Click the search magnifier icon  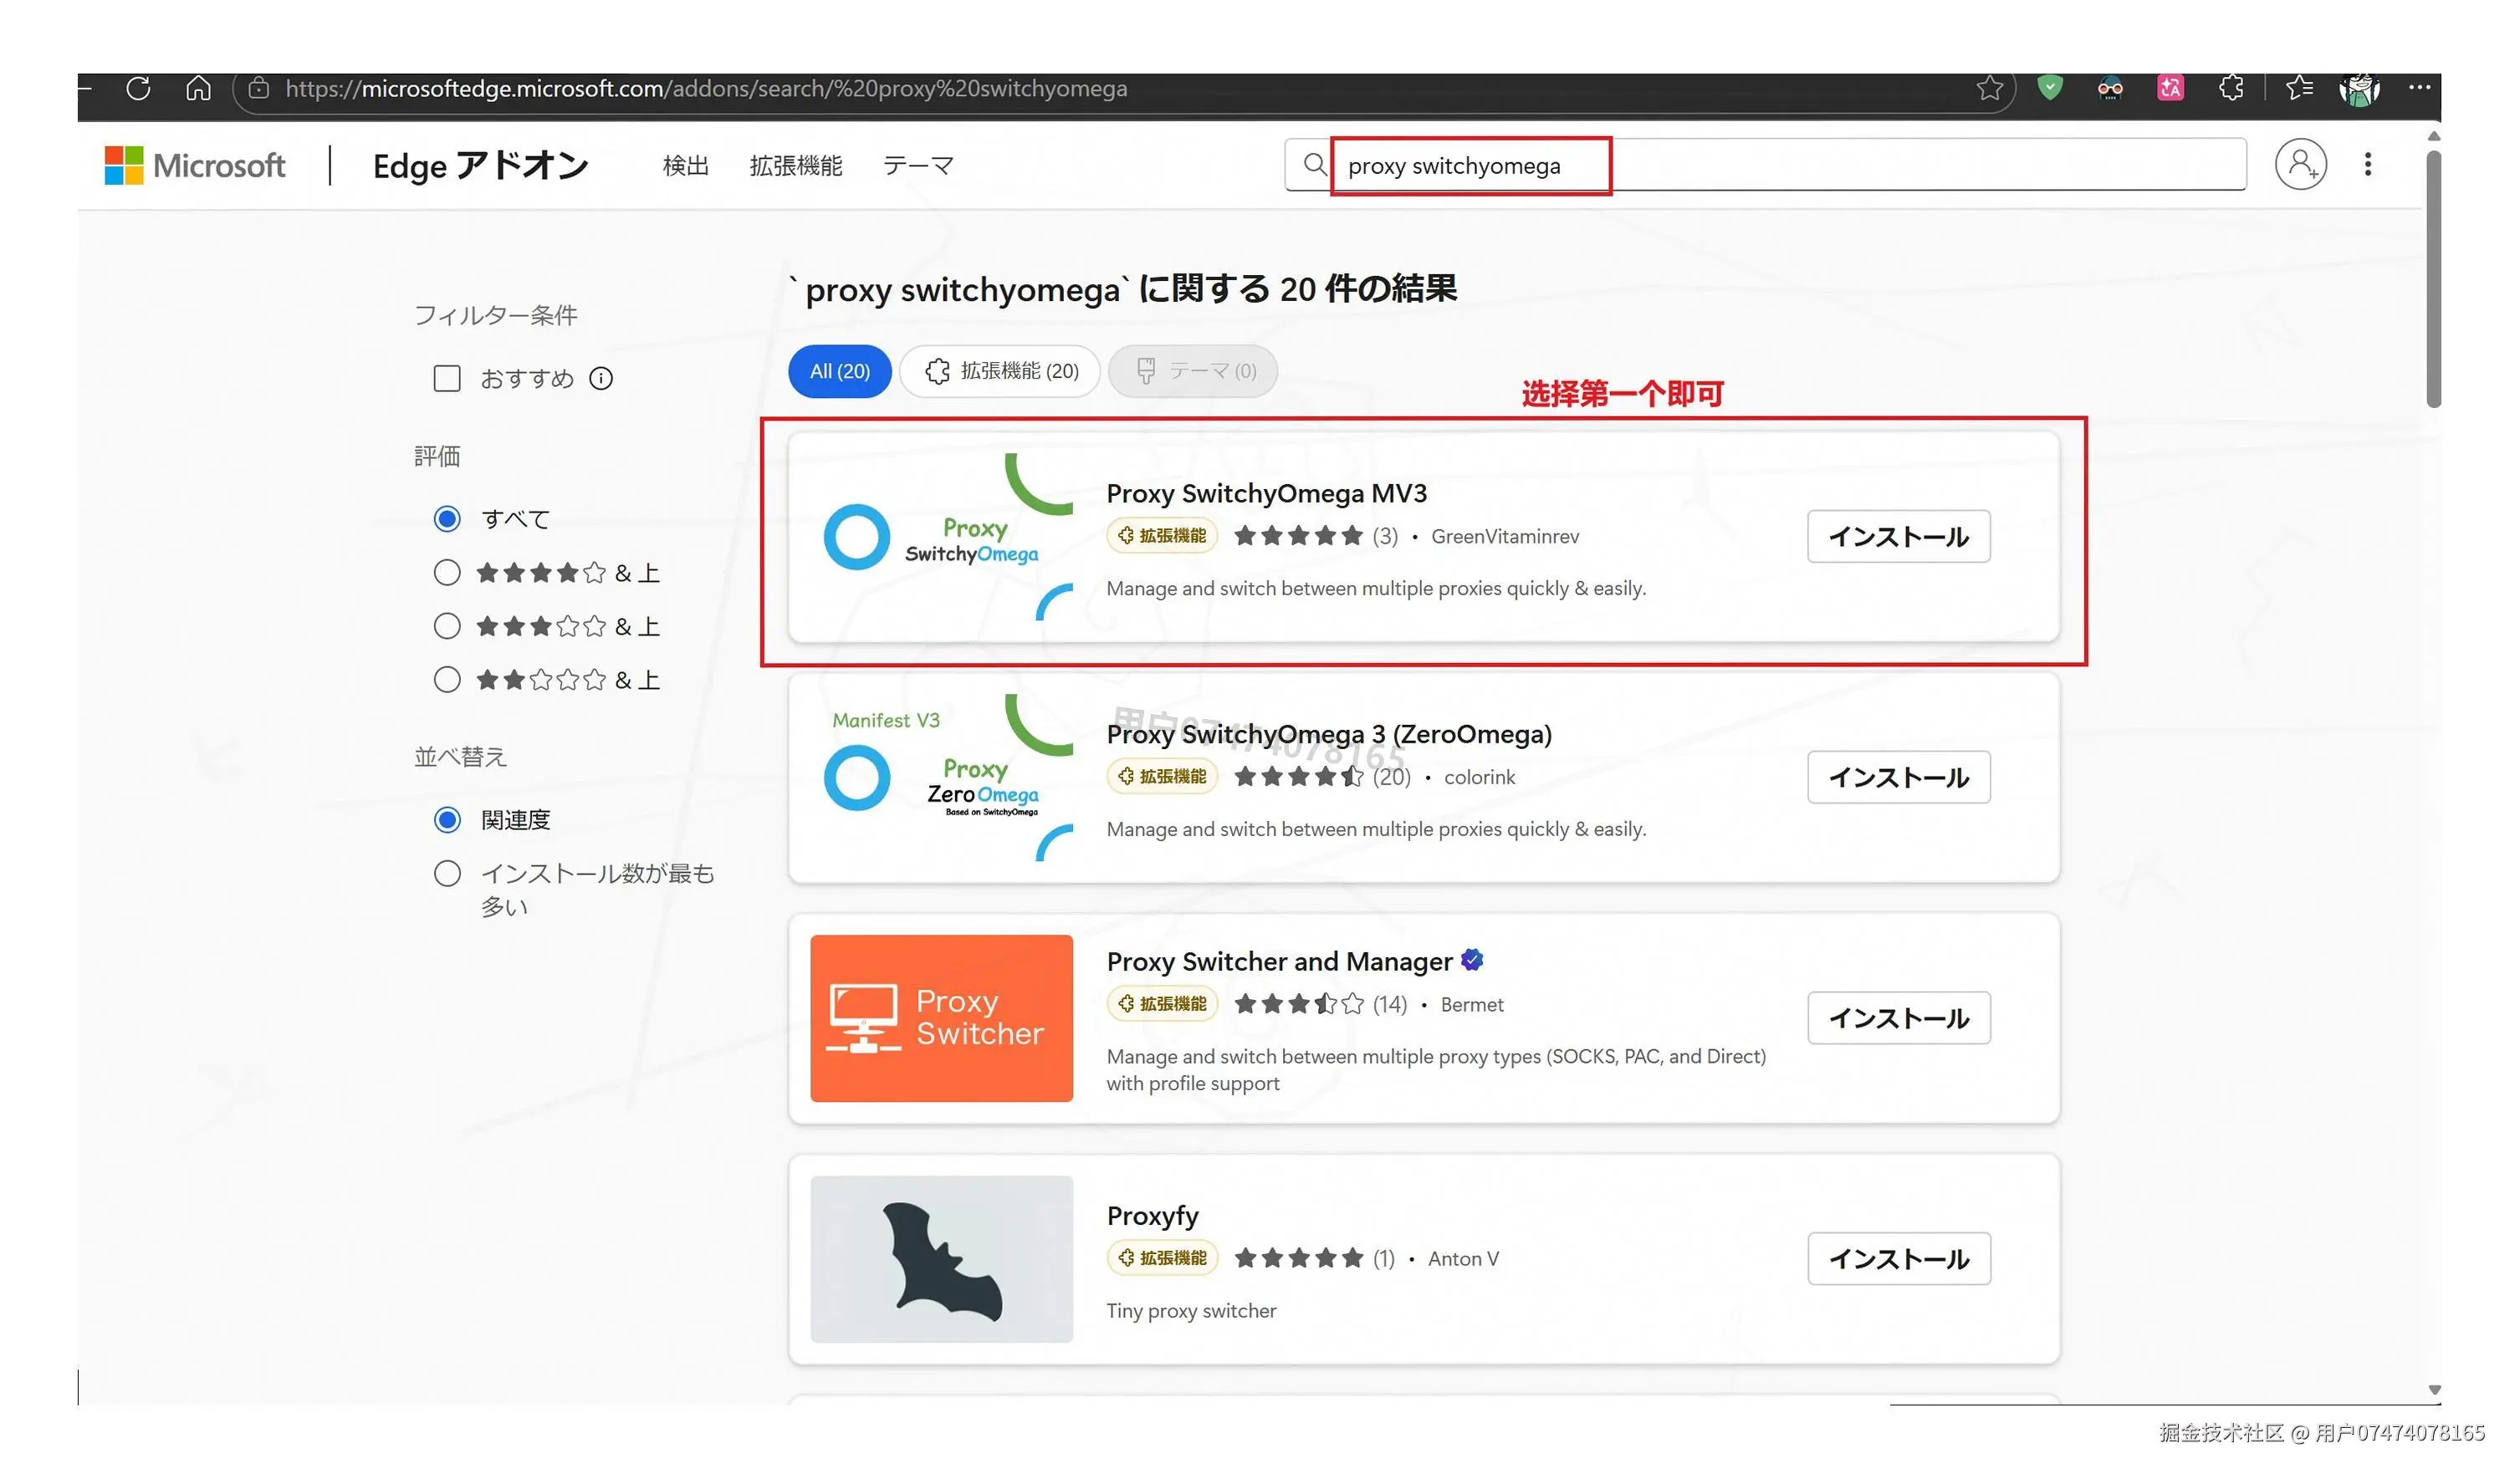coord(1314,164)
